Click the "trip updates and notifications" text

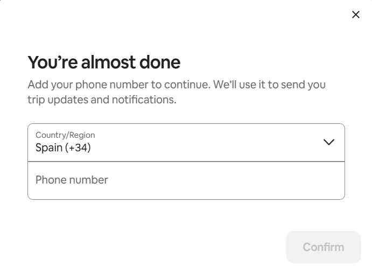tap(102, 100)
